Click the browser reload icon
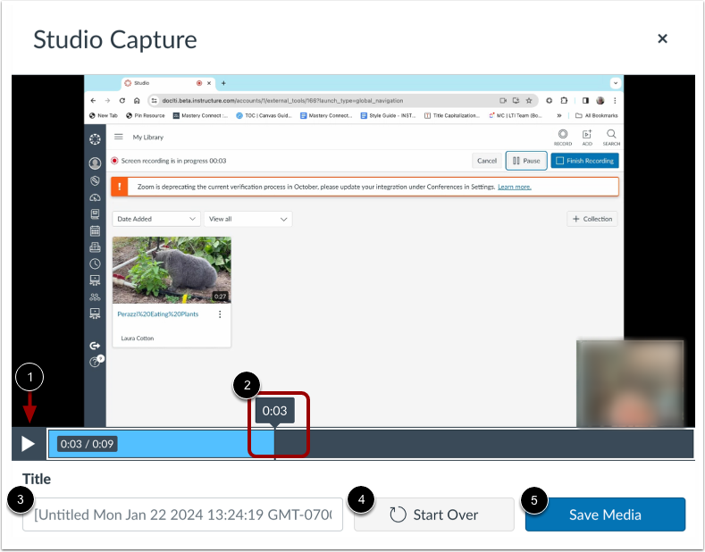 pos(122,101)
